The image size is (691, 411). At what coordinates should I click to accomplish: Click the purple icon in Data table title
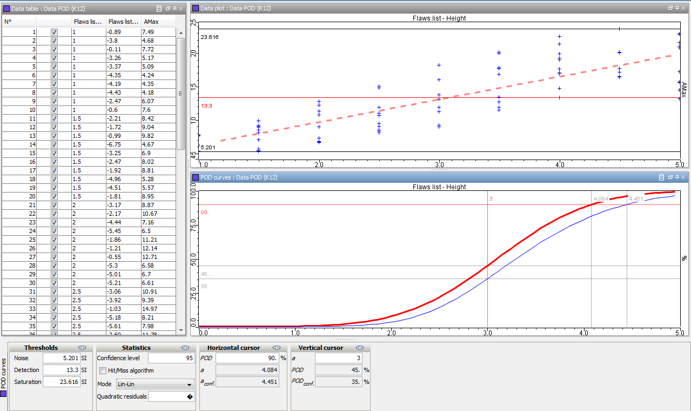click(x=6, y=9)
